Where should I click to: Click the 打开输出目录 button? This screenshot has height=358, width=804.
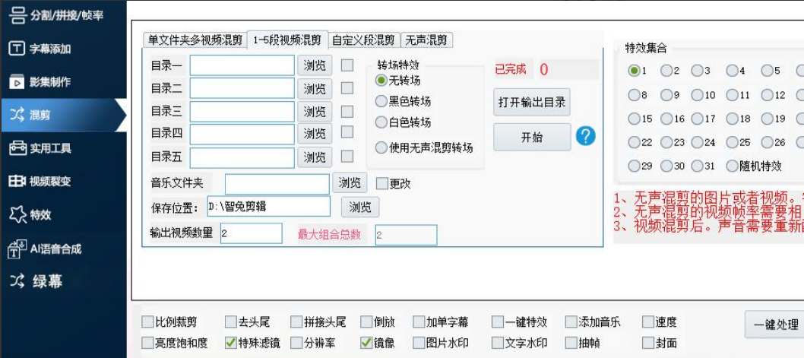click(531, 102)
